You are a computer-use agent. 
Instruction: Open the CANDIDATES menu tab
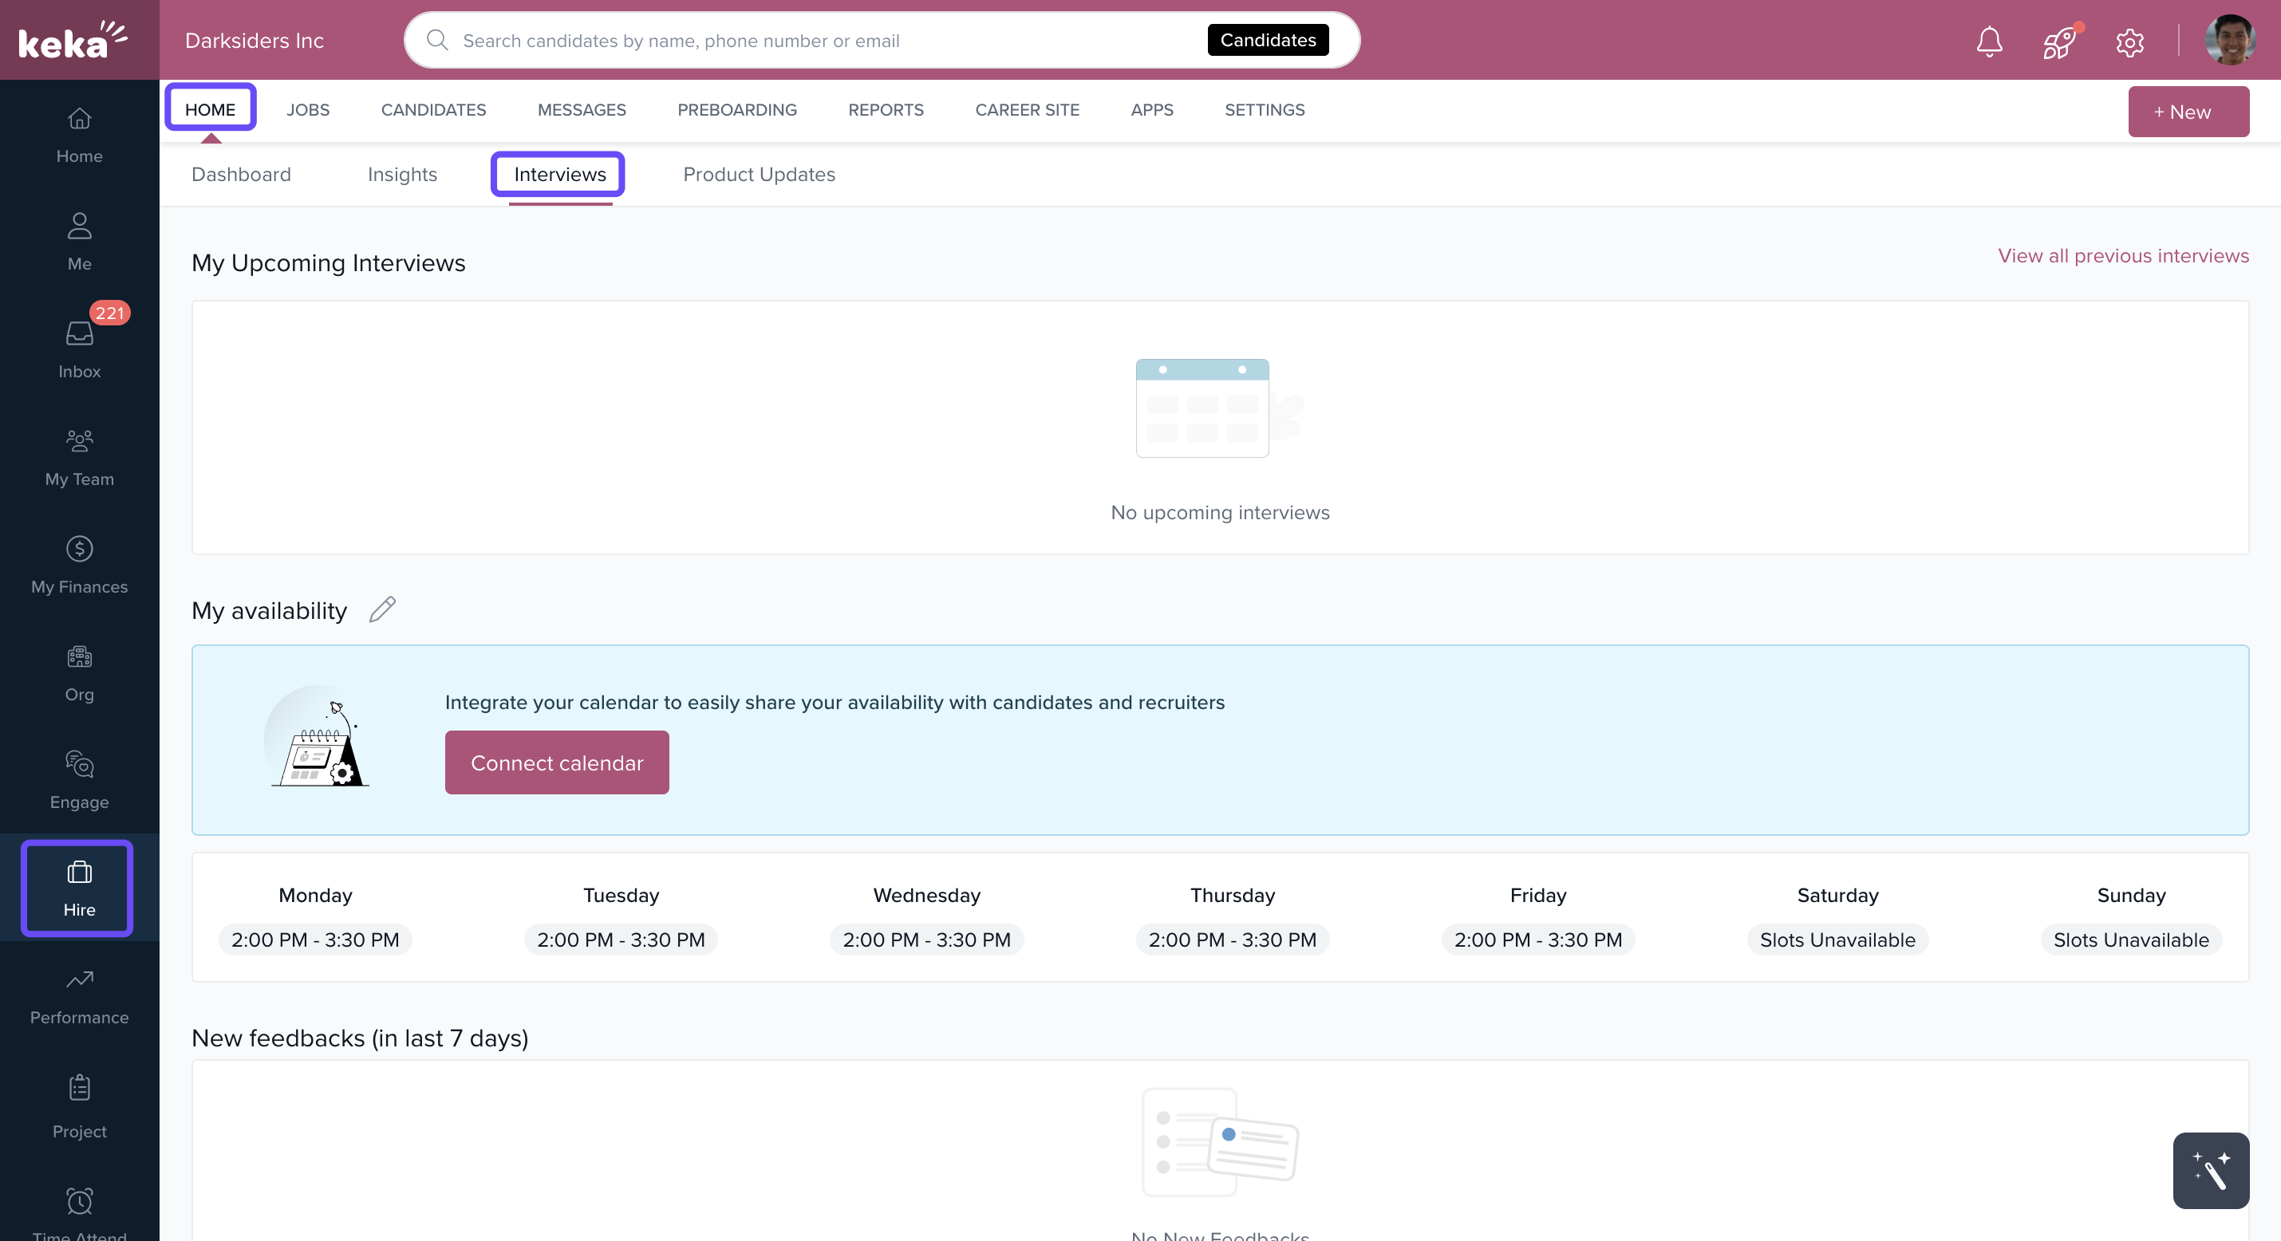433,110
